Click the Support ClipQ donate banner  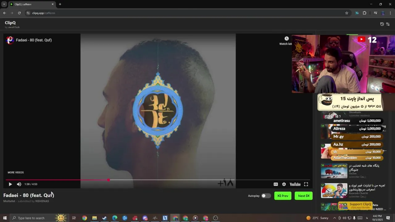355,206
